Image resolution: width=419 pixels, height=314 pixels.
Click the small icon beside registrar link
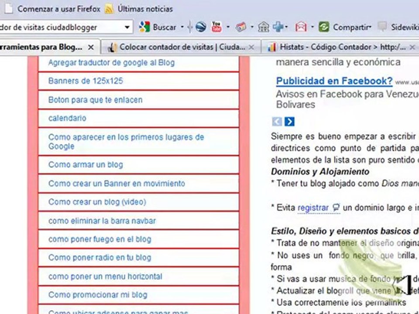pos(336,208)
